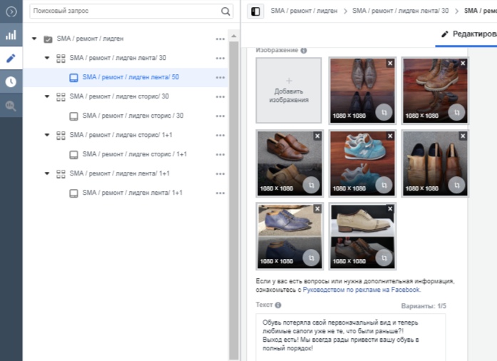497x361 pixels.
Task: Open the Редактировать tab
Action: tap(468, 34)
